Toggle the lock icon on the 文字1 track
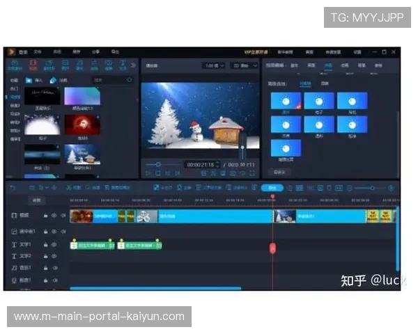The height and width of the screenshot is (334, 418). coord(45,245)
